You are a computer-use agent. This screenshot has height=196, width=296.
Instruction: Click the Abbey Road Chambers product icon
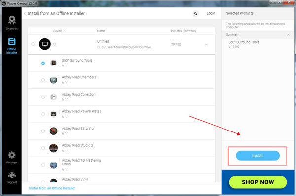click(x=54, y=80)
